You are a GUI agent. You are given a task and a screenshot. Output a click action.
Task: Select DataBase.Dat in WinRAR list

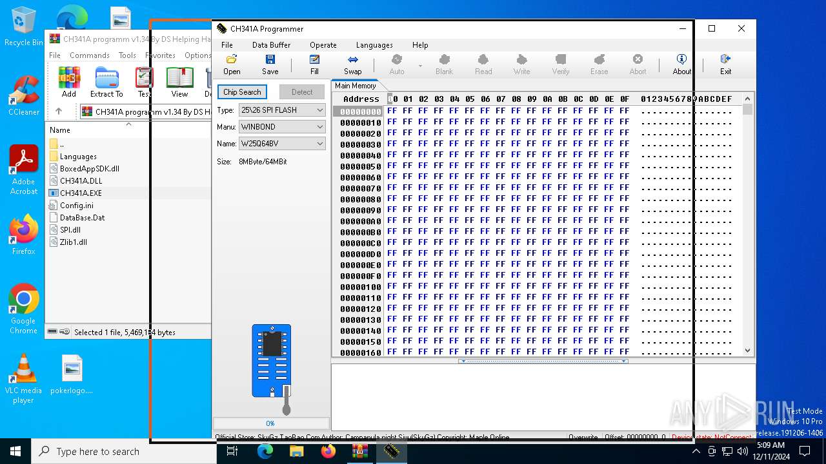coord(82,218)
